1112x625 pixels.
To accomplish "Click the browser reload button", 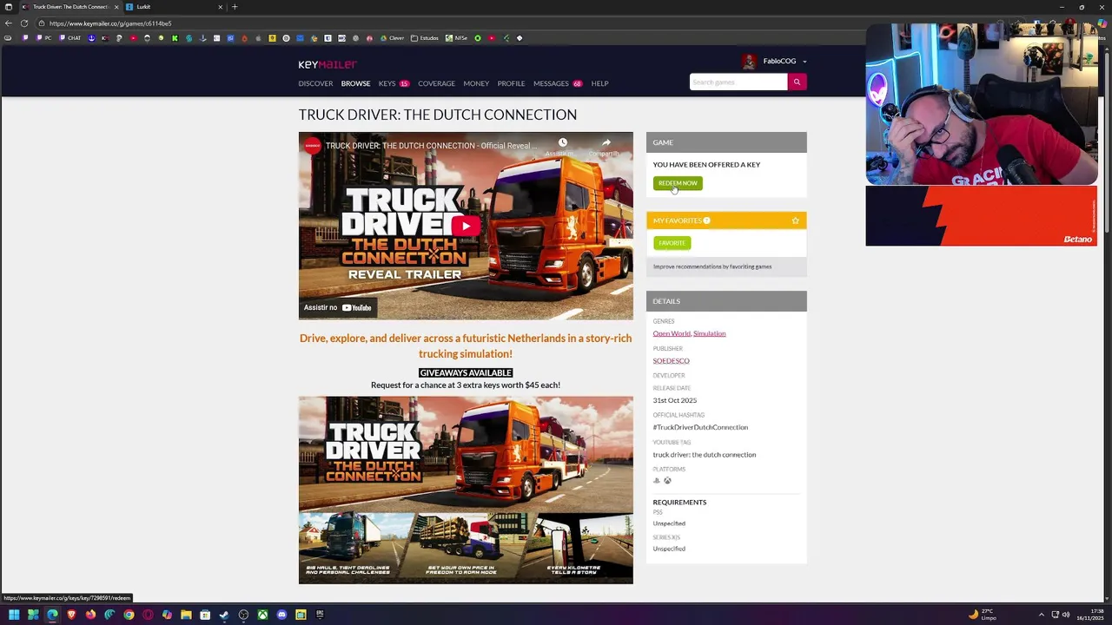I will pyautogui.click(x=23, y=23).
